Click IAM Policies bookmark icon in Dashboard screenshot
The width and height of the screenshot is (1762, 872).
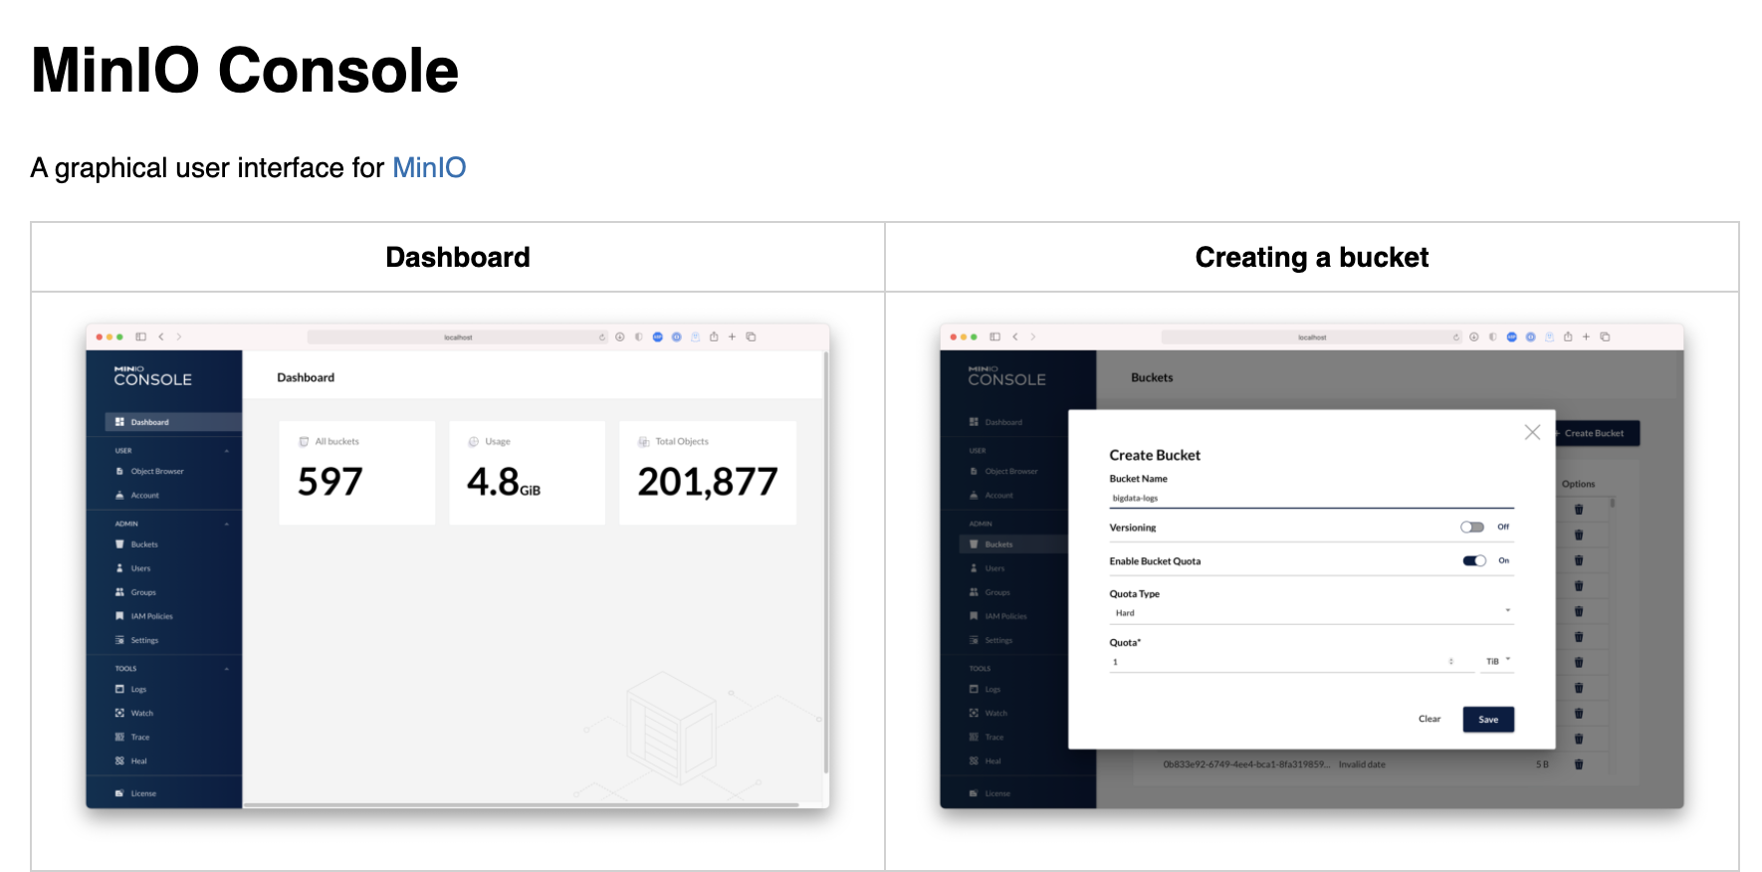(119, 616)
